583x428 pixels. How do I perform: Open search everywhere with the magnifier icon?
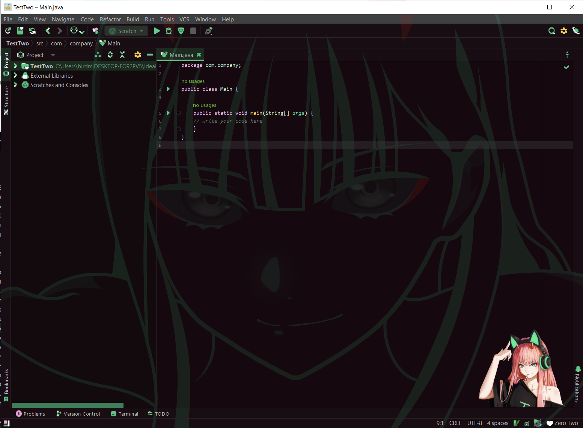point(551,31)
